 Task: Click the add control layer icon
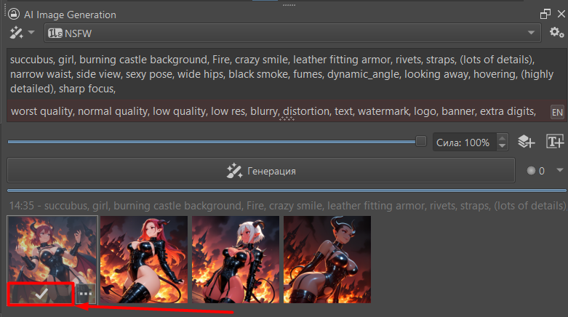coord(527,143)
